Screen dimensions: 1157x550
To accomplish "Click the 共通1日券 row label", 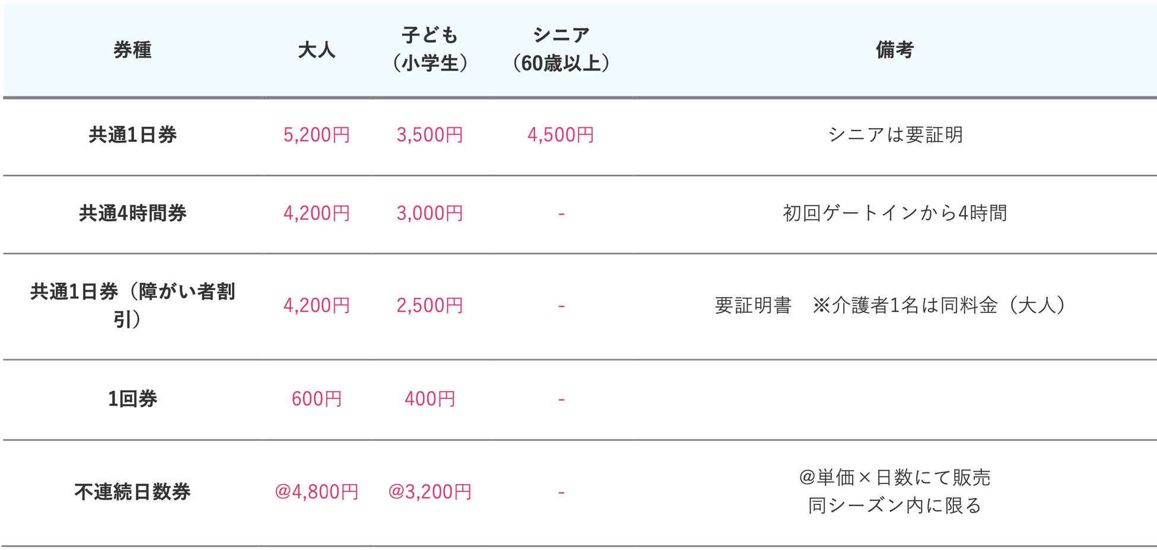I will [132, 135].
